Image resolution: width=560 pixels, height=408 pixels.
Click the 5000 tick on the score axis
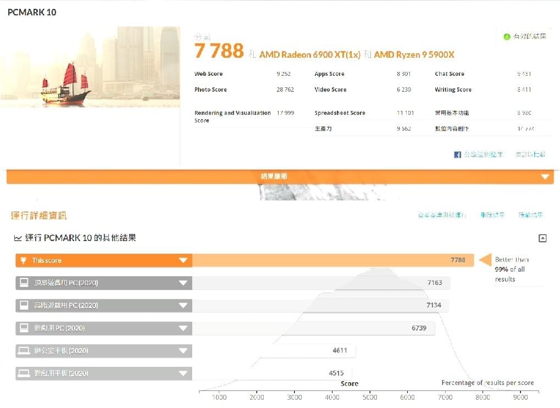[370, 397]
